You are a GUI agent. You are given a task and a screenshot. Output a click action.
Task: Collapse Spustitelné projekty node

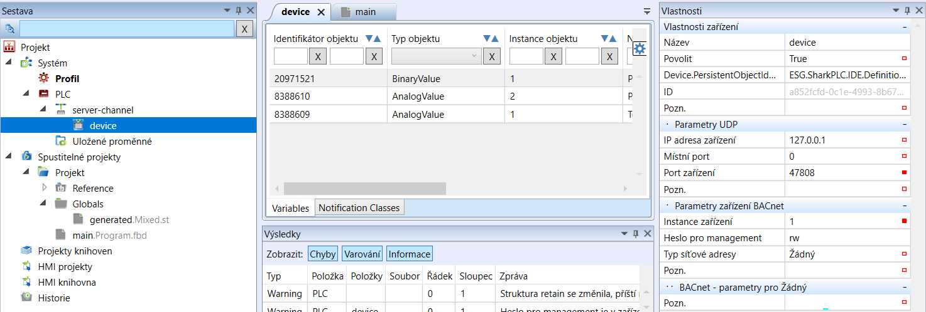click(x=9, y=157)
